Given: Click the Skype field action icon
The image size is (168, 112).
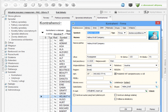Looking at the screenshot, I should 157,87.
